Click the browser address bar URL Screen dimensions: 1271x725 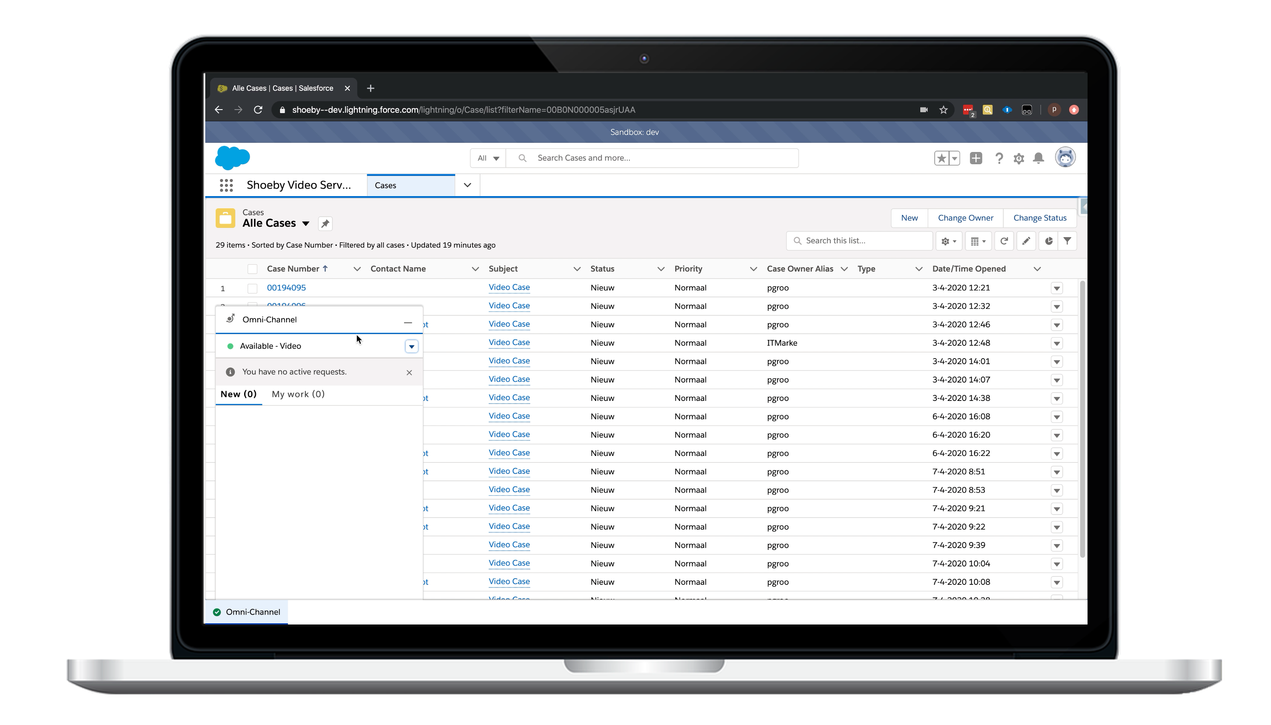(463, 110)
